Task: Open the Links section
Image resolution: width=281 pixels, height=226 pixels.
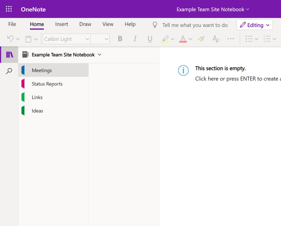Action: tap(54, 97)
